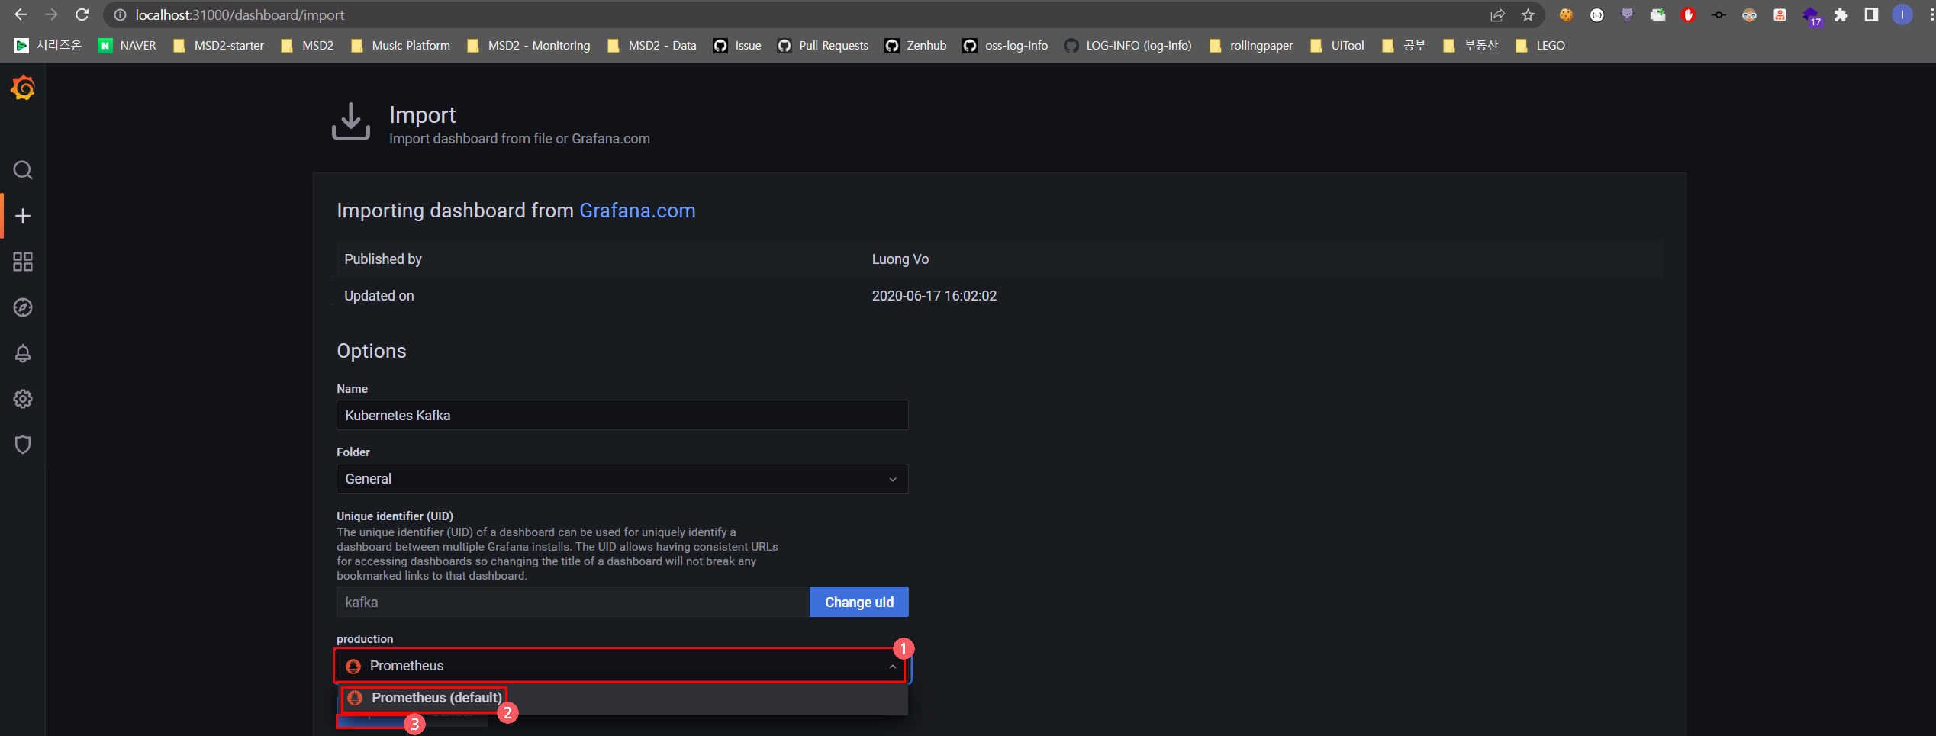Click the site information icon in address bar
1936x736 pixels.
tap(120, 14)
